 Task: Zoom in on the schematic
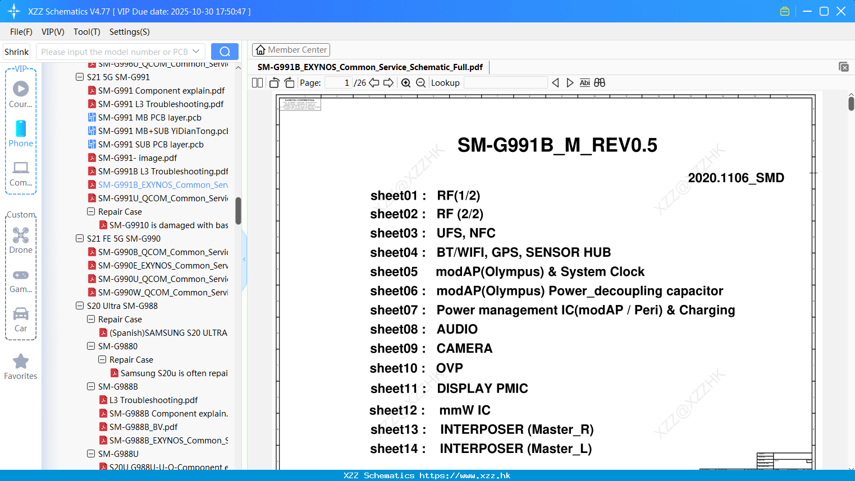[x=406, y=82]
